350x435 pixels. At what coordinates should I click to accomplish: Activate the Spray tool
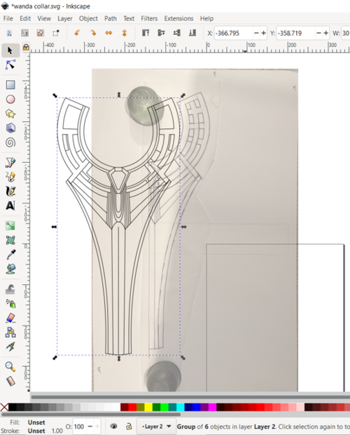[x=10, y=304]
